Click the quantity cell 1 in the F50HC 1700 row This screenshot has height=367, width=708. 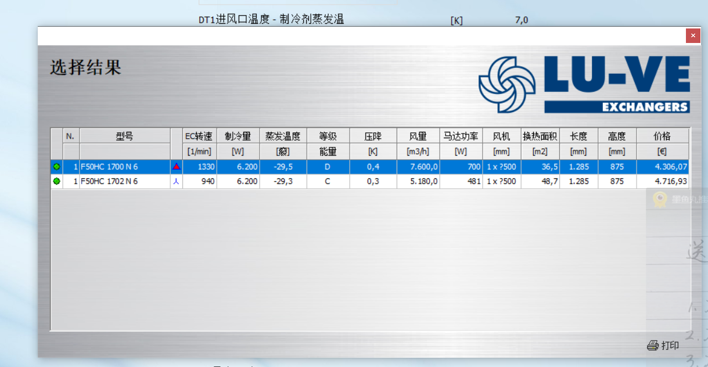tap(70, 167)
